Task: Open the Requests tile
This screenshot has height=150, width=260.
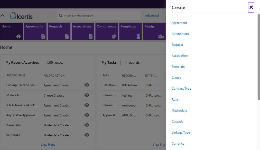Action: (x=59, y=32)
